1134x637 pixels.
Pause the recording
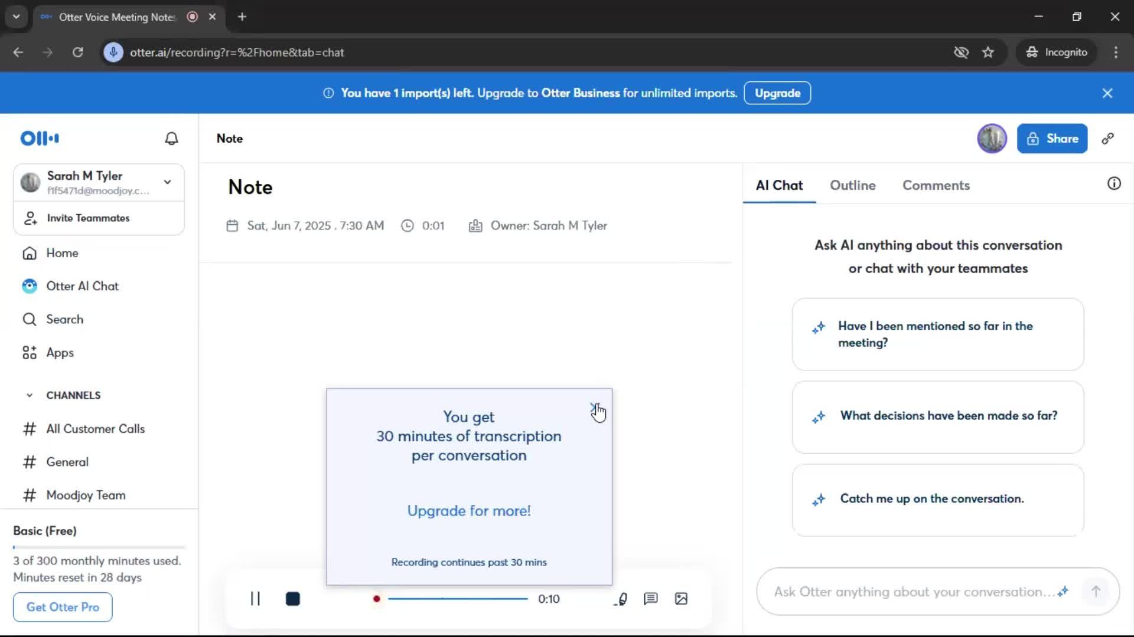coord(255,599)
